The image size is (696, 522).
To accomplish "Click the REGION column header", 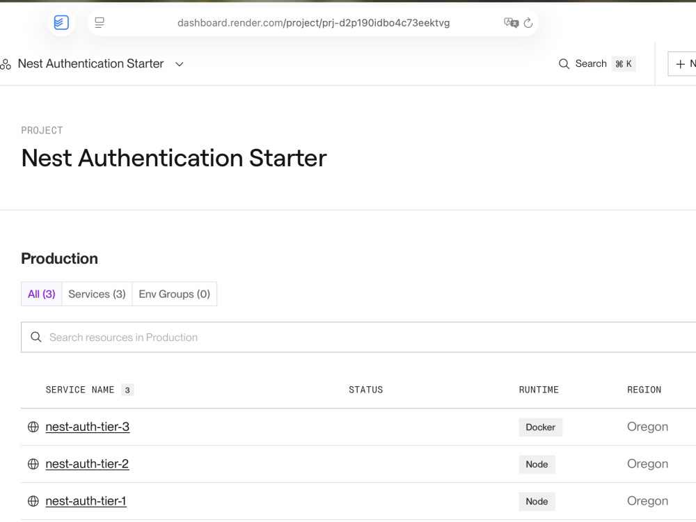I will click(x=644, y=390).
